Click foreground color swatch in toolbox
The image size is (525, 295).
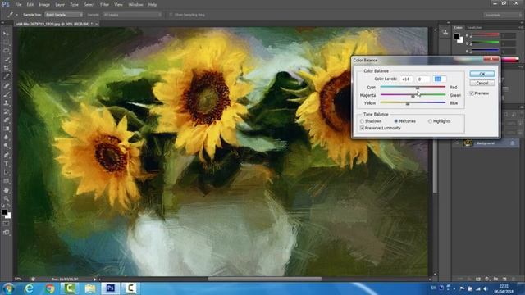tap(5, 212)
